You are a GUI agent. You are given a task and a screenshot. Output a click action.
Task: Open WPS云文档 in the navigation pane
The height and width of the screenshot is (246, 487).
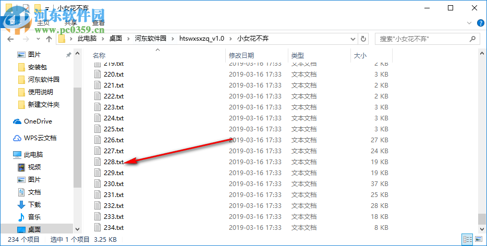tap(40, 138)
